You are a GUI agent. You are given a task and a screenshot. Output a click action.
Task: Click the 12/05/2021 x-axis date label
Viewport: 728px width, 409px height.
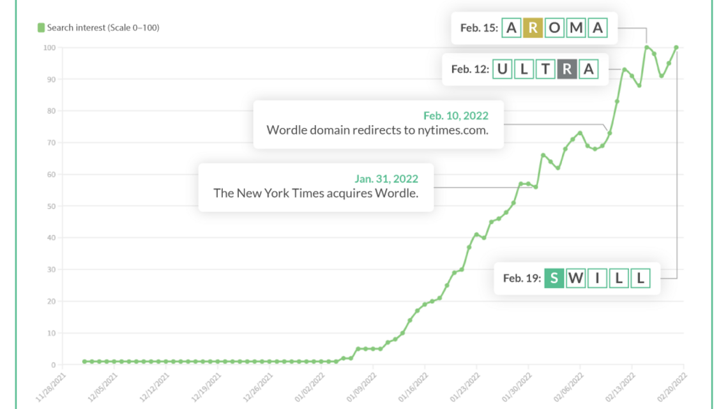(103, 387)
